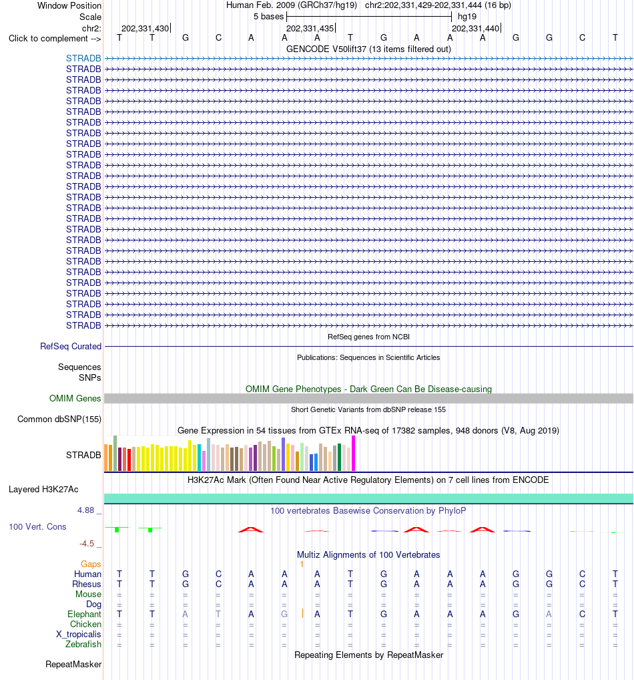The width and height of the screenshot is (634, 680).
Task: Click the orange insertion mark in Elephant row
Action: [x=302, y=613]
